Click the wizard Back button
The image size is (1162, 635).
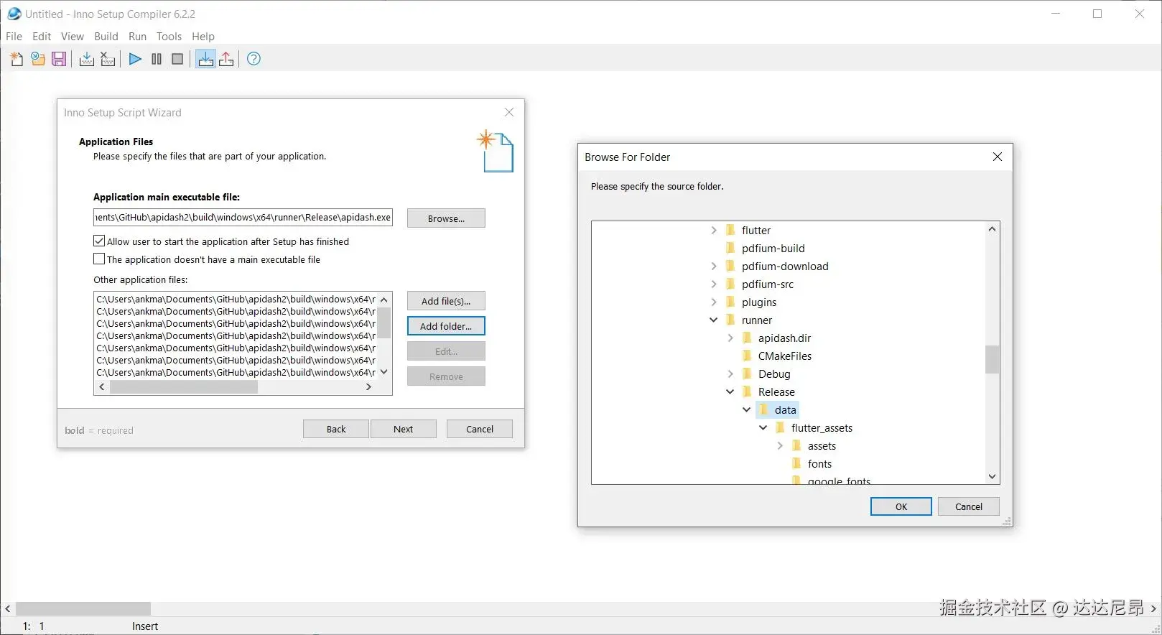coord(336,429)
